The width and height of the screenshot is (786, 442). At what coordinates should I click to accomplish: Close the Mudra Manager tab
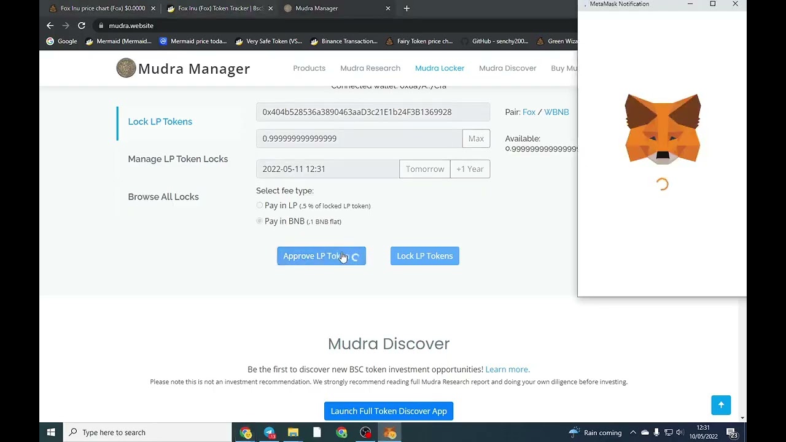pos(388,8)
